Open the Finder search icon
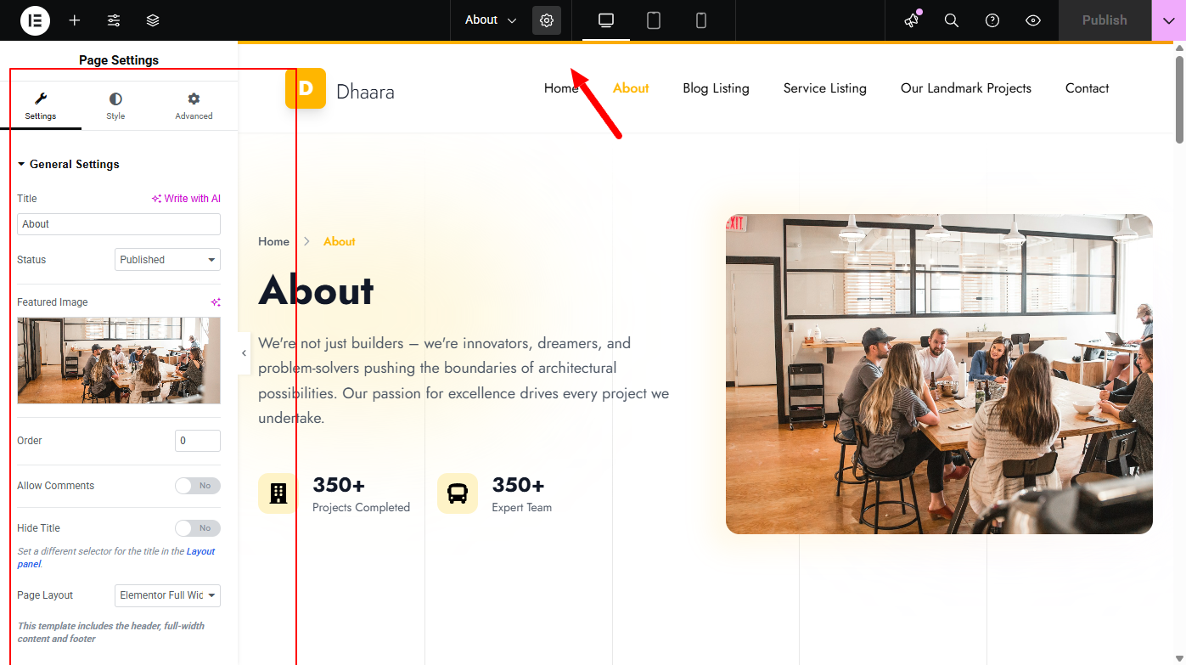This screenshot has width=1186, height=665. pyautogui.click(x=952, y=20)
